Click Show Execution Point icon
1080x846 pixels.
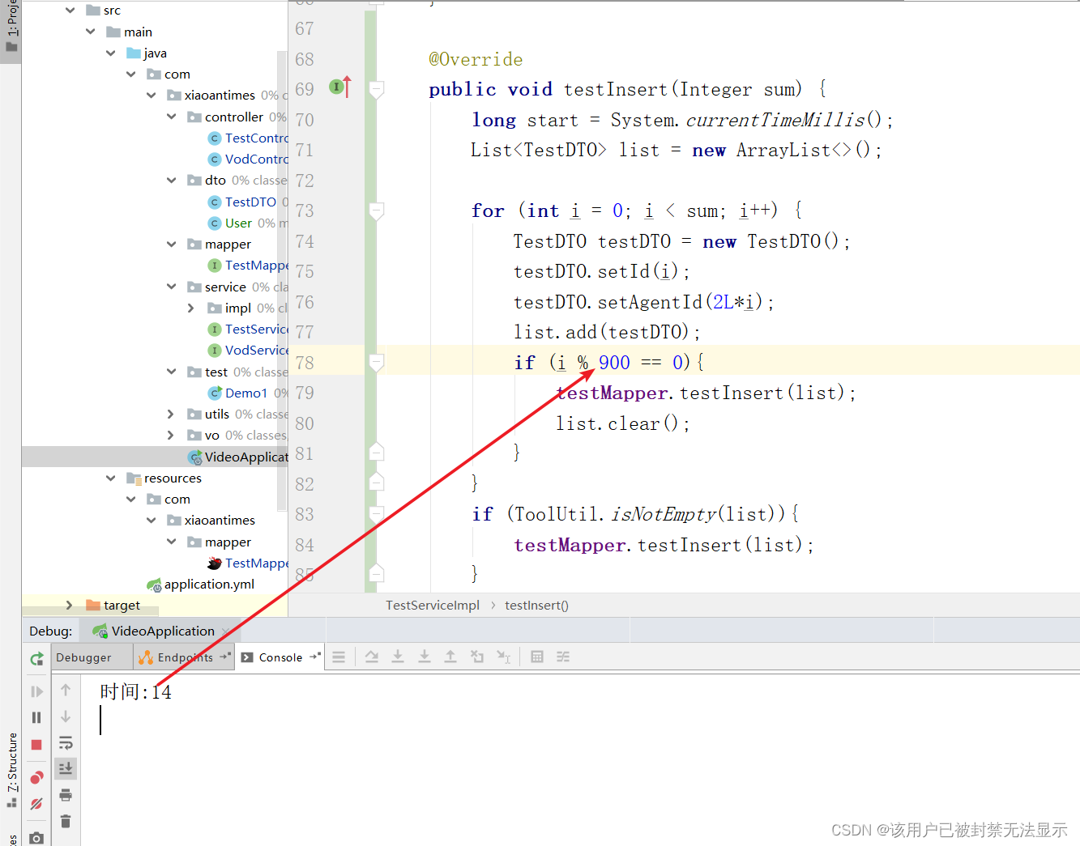point(339,657)
